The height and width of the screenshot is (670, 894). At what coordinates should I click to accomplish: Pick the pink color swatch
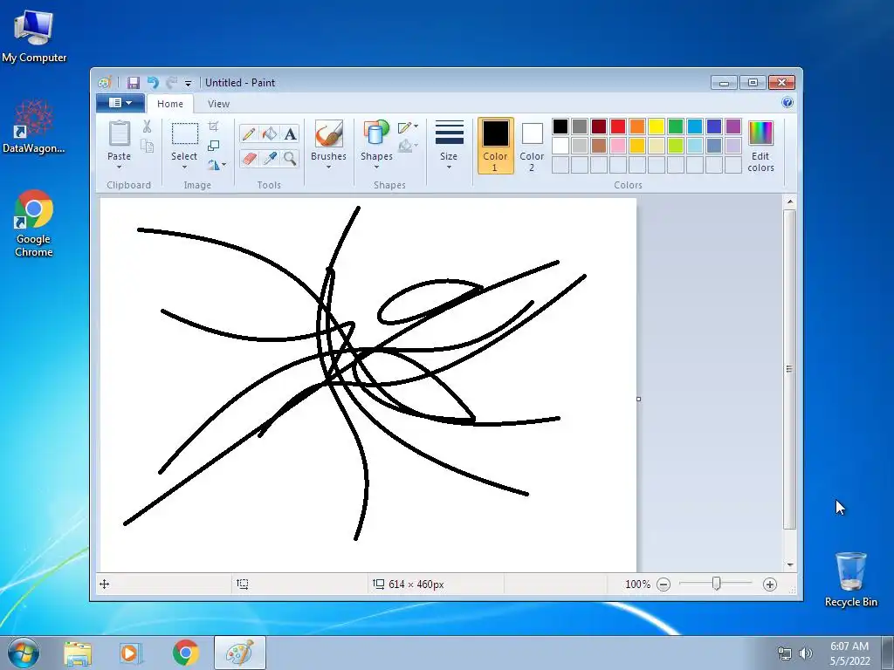click(618, 146)
